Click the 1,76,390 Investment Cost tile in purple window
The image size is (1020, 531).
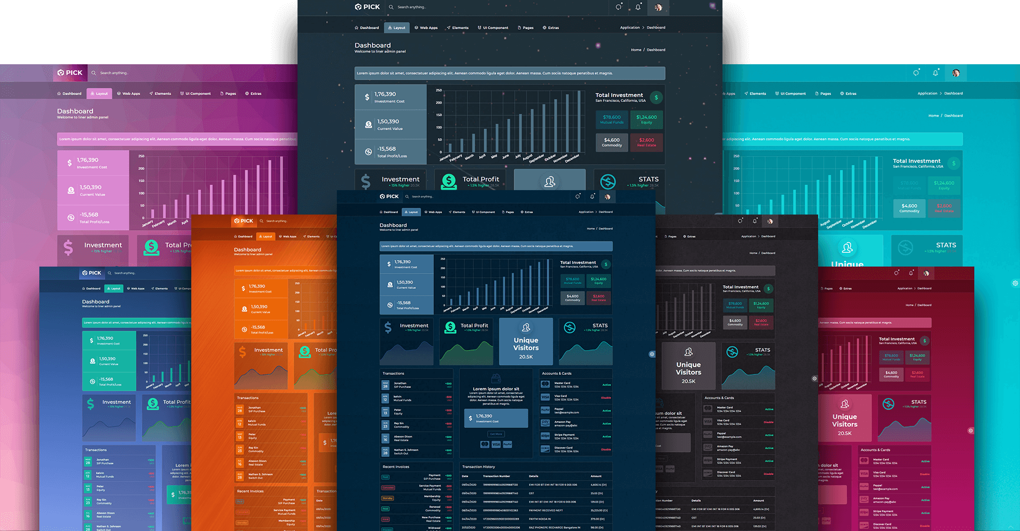(93, 163)
